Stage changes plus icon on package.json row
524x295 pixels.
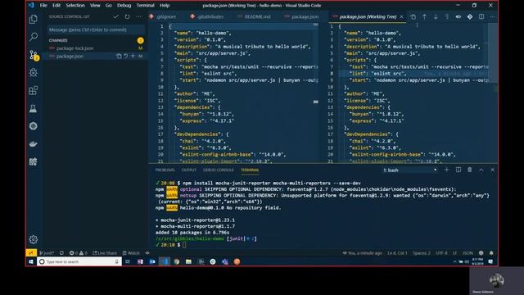point(133,57)
